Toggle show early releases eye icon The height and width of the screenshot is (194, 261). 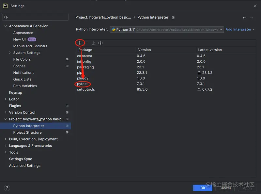click(100, 43)
